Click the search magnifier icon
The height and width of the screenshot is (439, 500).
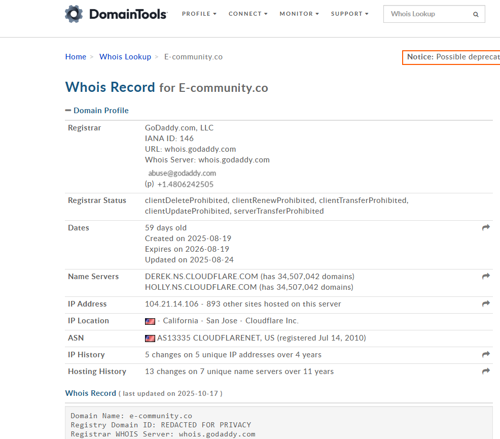click(x=476, y=14)
